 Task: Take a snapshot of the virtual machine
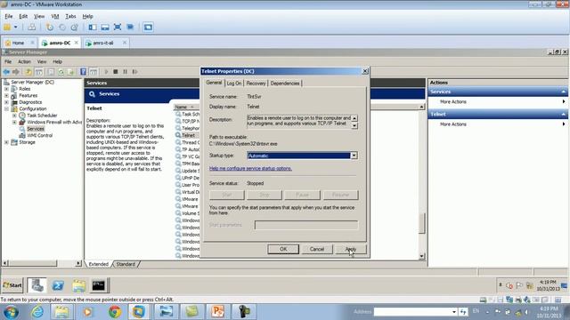click(x=50, y=28)
